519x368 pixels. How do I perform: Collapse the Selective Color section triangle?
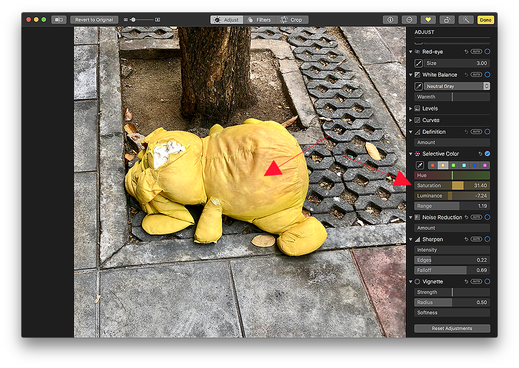click(x=411, y=154)
